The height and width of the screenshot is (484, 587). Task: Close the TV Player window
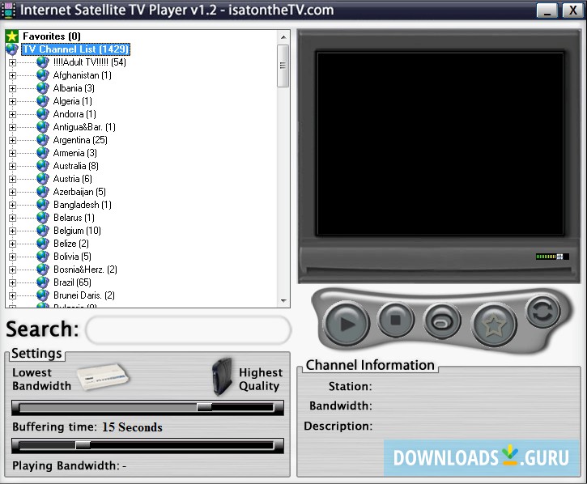point(572,10)
